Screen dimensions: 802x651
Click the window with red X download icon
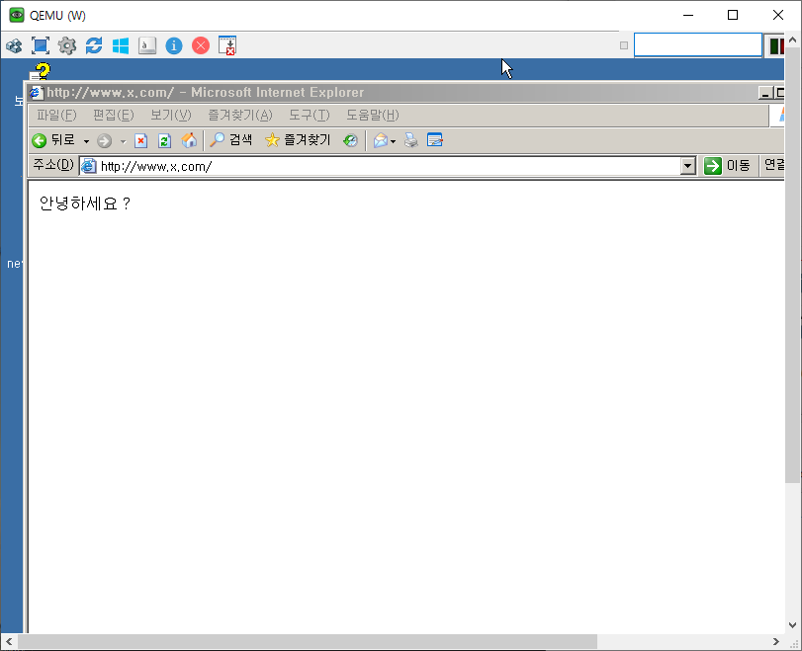point(227,45)
